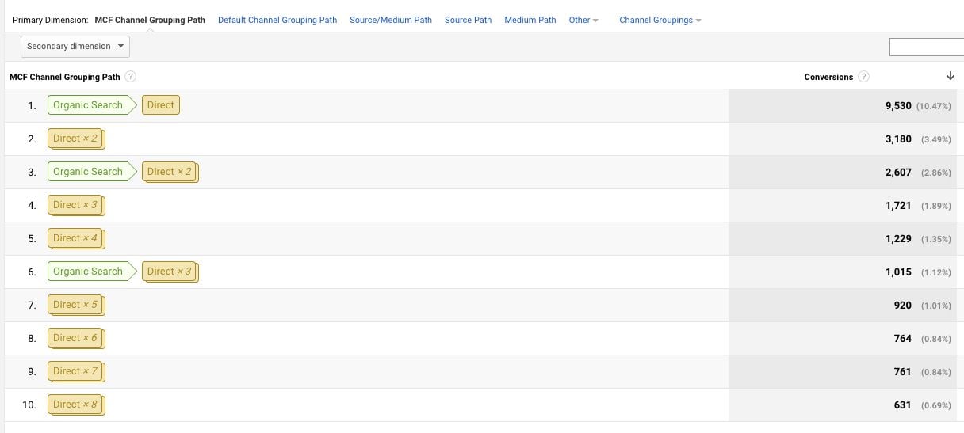Click in the table search field
The height and width of the screenshot is (433, 964).
coord(926,47)
